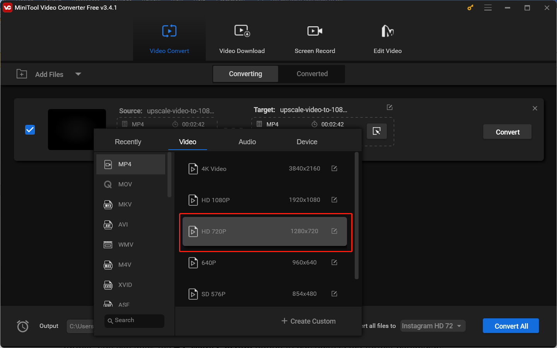The height and width of the screenshot is (348, 557).
Task: Click the MKV icon in format list
Action: (x=108, y=205)
